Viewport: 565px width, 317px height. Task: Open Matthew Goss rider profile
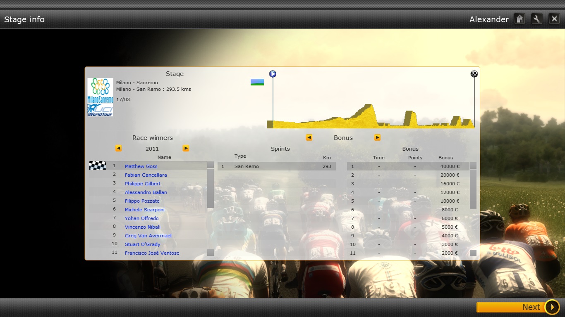pos(141,166)
